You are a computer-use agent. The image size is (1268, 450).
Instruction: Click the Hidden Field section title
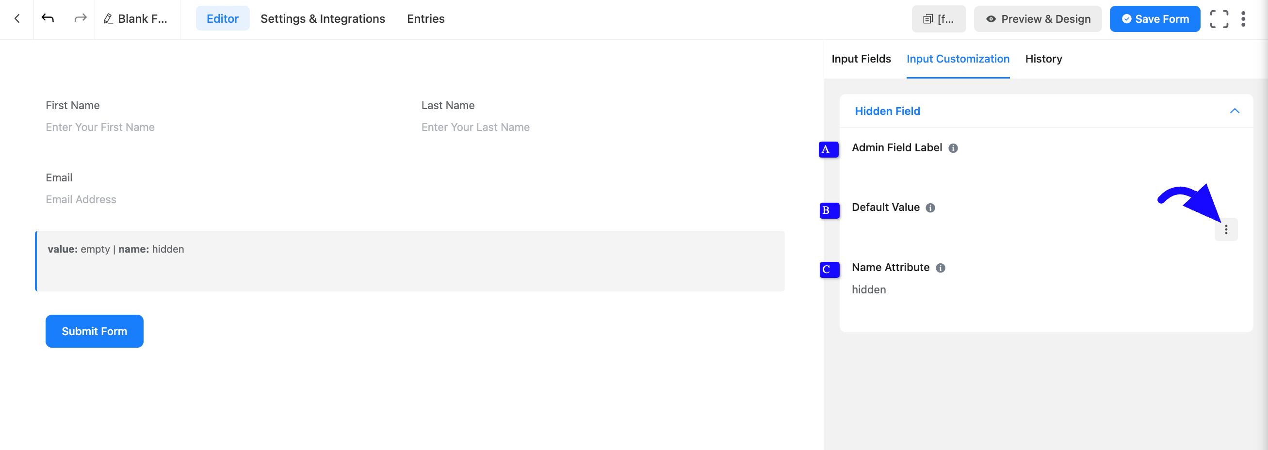[888, 111]
